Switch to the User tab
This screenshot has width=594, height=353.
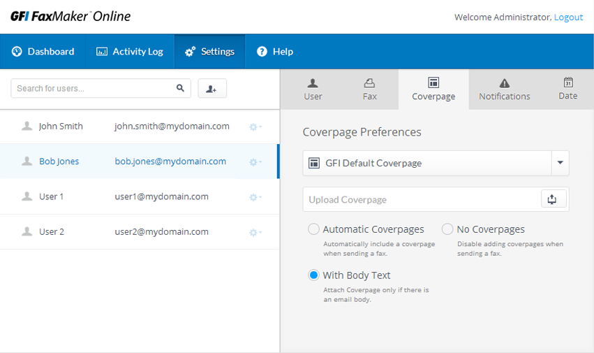[x=313, y=89]
